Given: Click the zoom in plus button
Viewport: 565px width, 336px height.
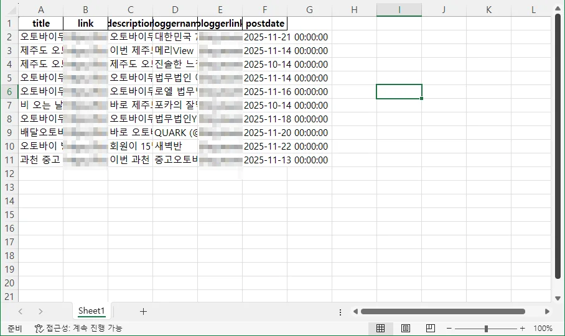Looking at the screenshot, I should point(523,328).
